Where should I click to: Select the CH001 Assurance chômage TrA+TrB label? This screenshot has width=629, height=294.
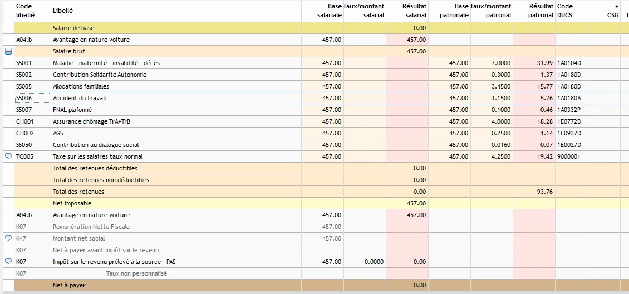pyautogui.click(x=87, y=121)
